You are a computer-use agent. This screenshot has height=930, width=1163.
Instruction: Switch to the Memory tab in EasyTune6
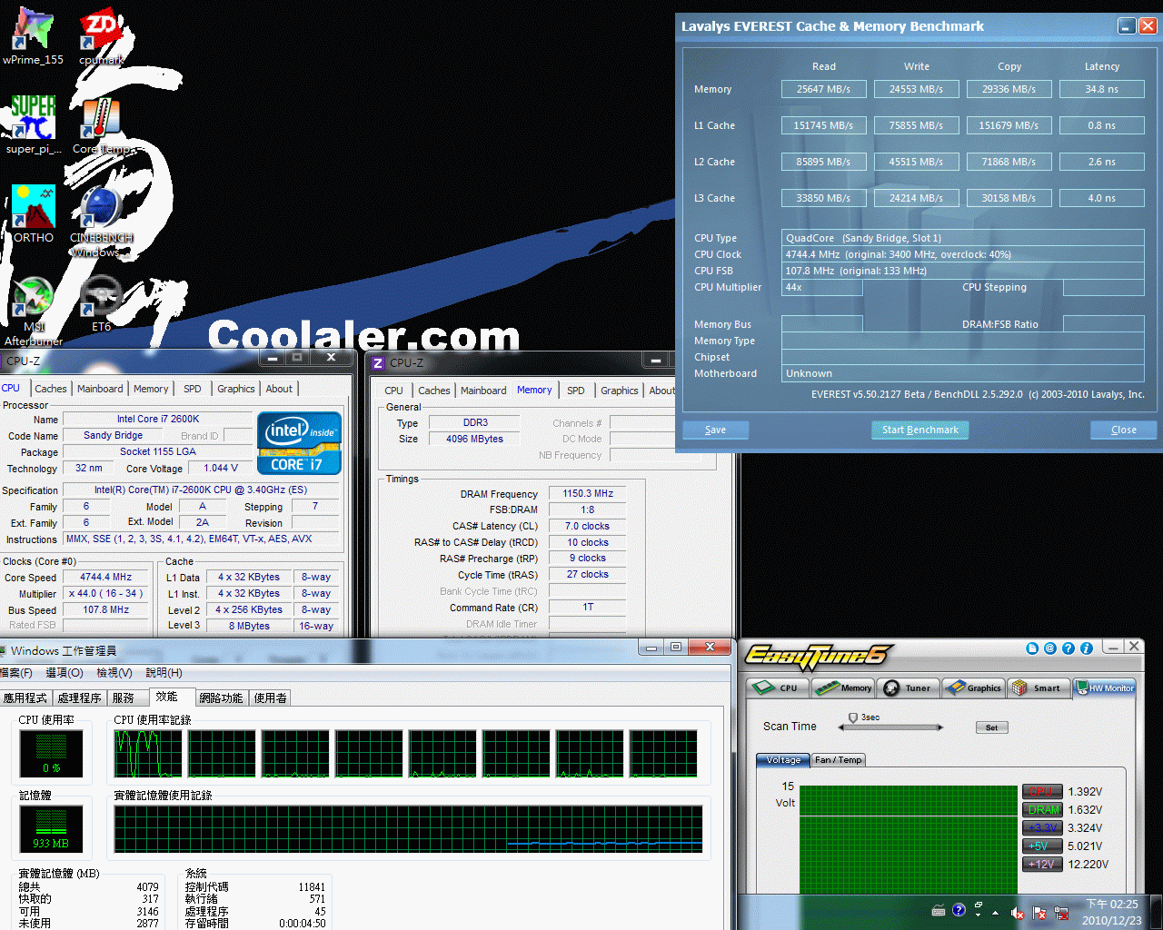[843, 688]
